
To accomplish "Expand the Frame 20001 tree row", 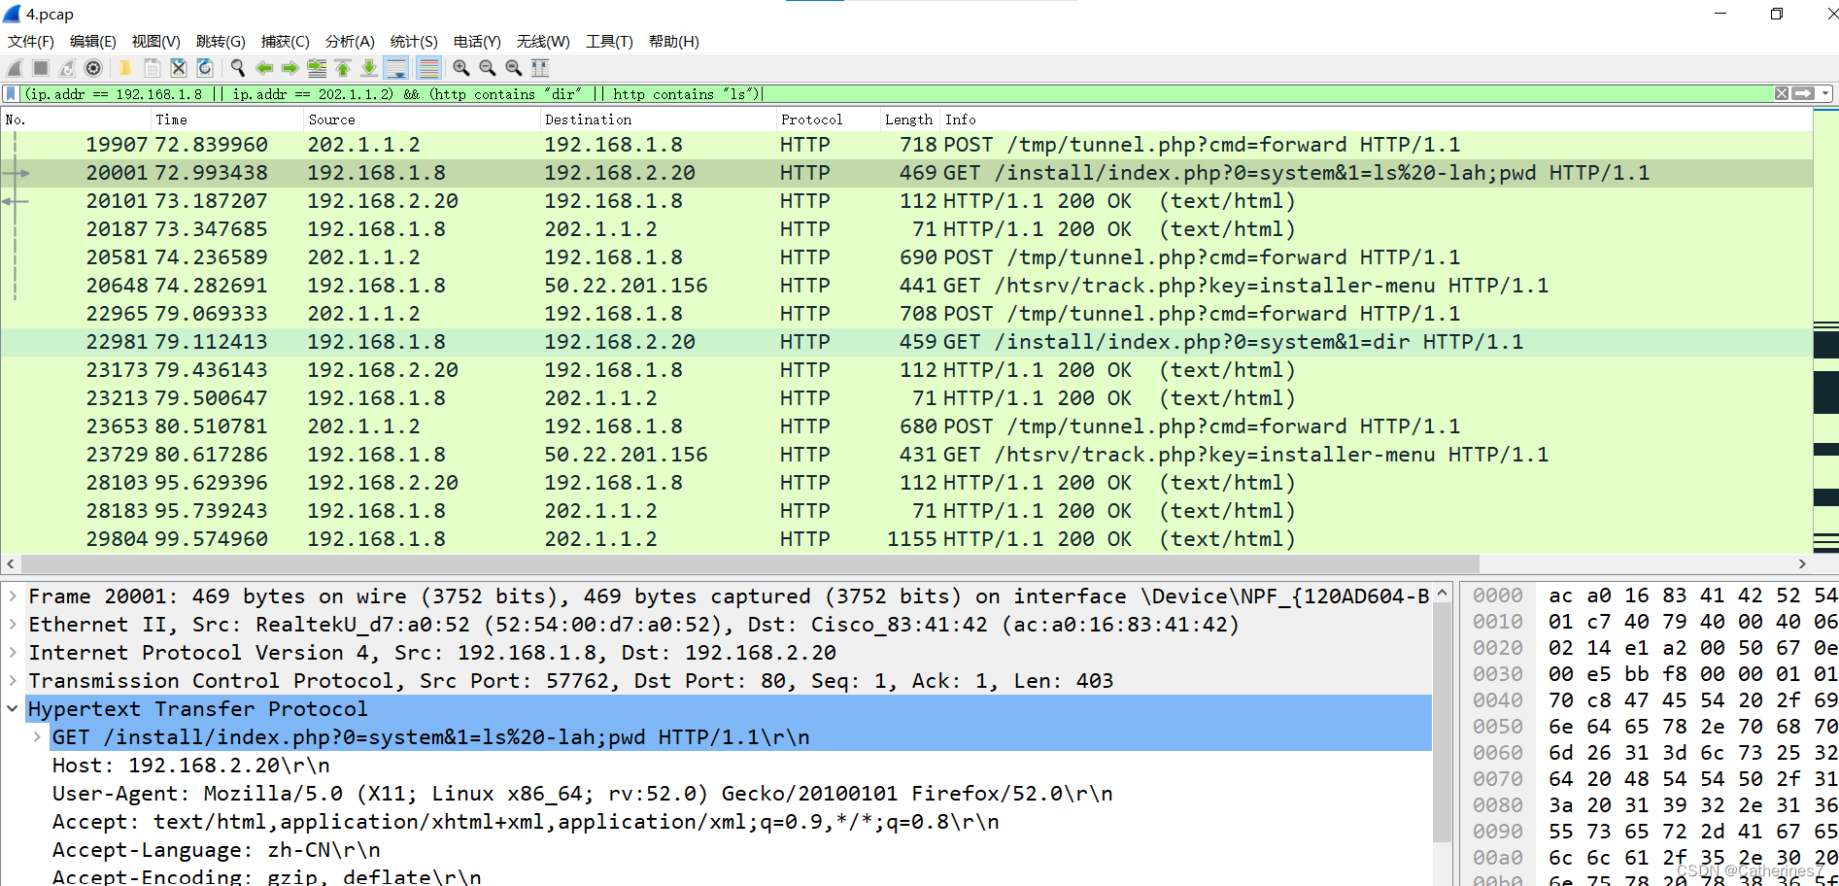I will [x=14, y=596].
